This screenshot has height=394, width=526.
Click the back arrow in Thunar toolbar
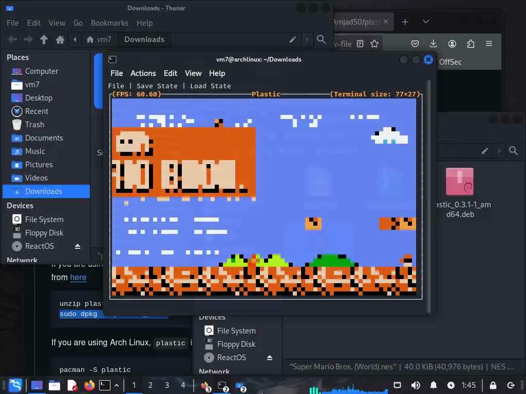[x=13, y=40]
